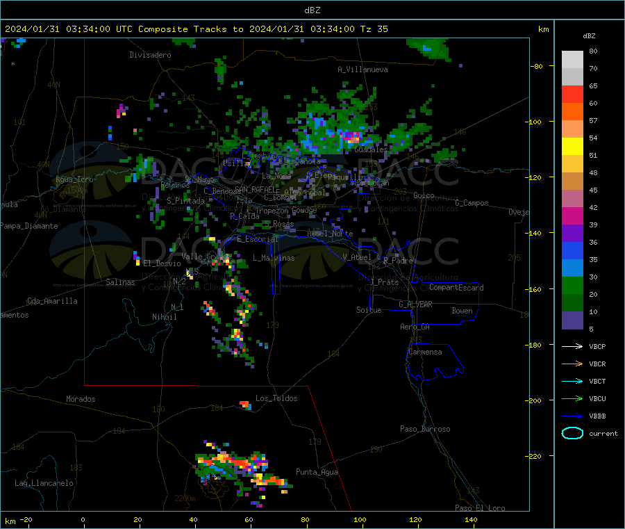625x529 pixels.
Task: Click the V_Atuel map label
Action: [x=357, y=257]
